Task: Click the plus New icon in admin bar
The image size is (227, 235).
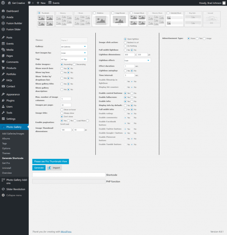Action: pyautogui.click(x=38, y=3)
